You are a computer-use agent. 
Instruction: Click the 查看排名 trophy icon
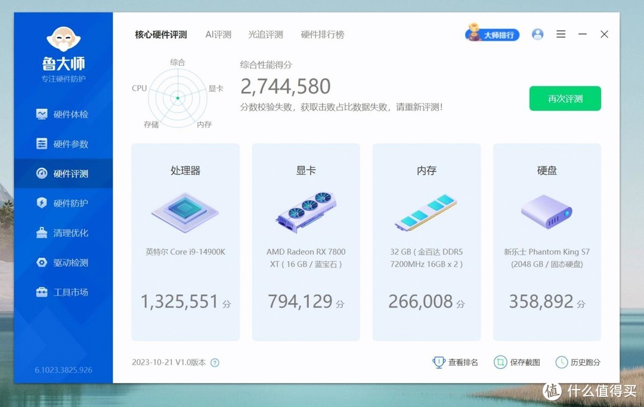coord(439,362)
